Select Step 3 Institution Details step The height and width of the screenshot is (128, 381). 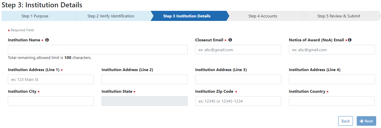(x=187, y=16)
